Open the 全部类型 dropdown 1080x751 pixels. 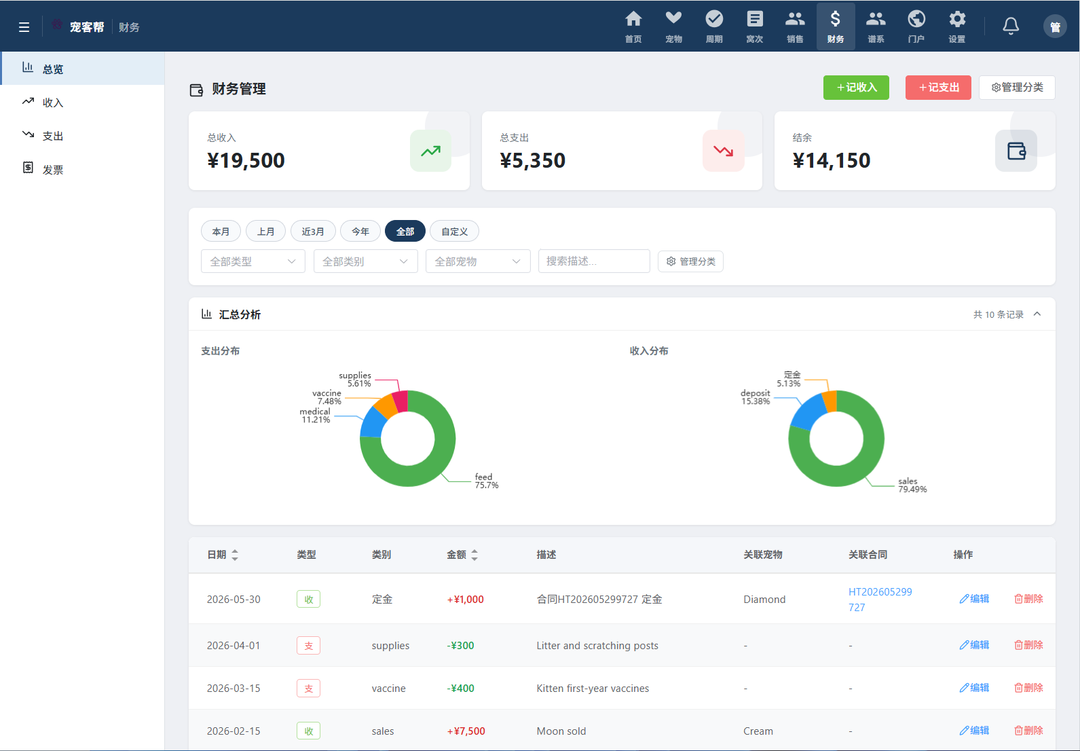tap(253, 261)
